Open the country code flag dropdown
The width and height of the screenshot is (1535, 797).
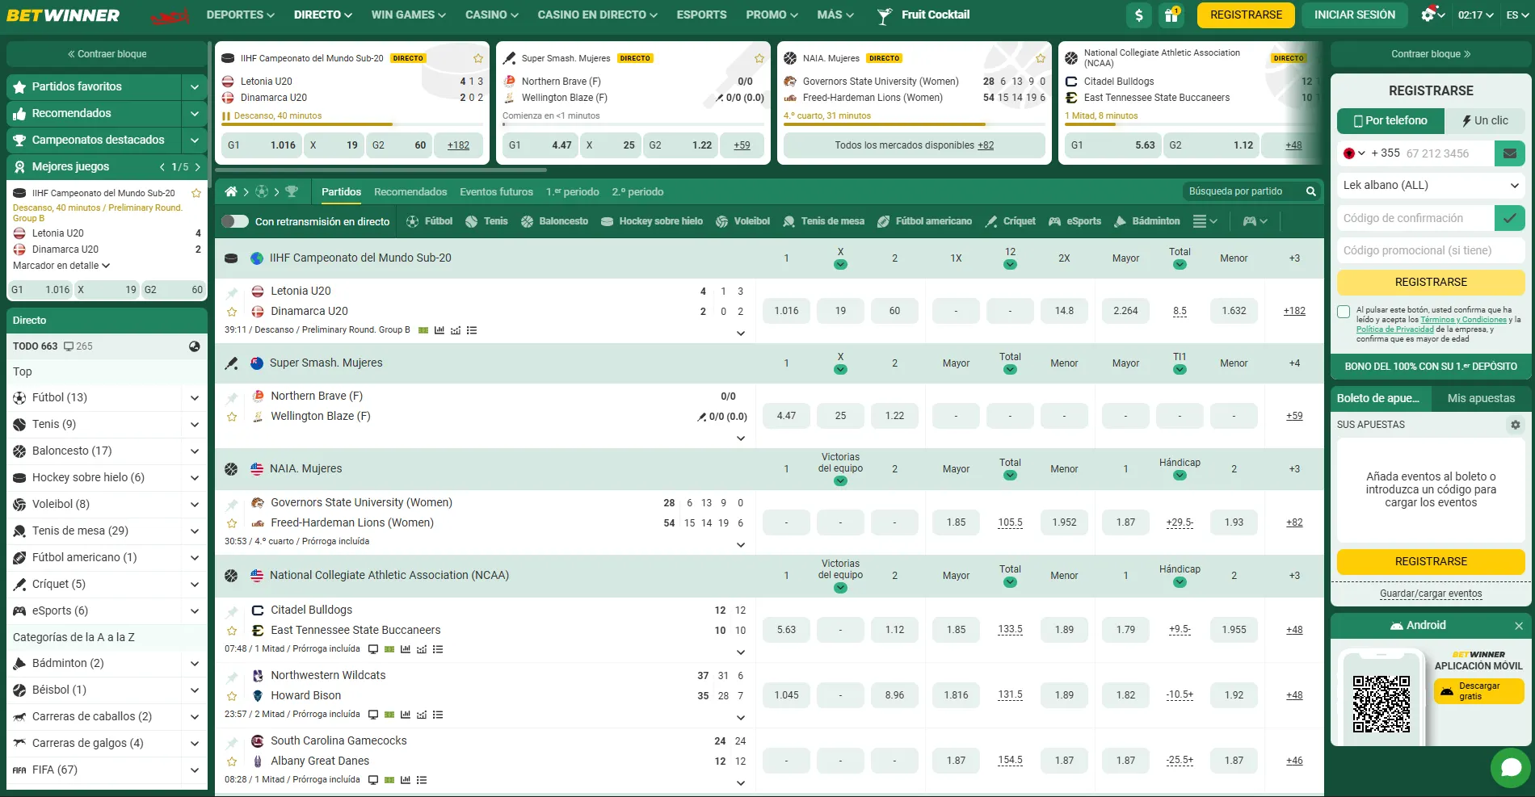tap(1355, 153)
